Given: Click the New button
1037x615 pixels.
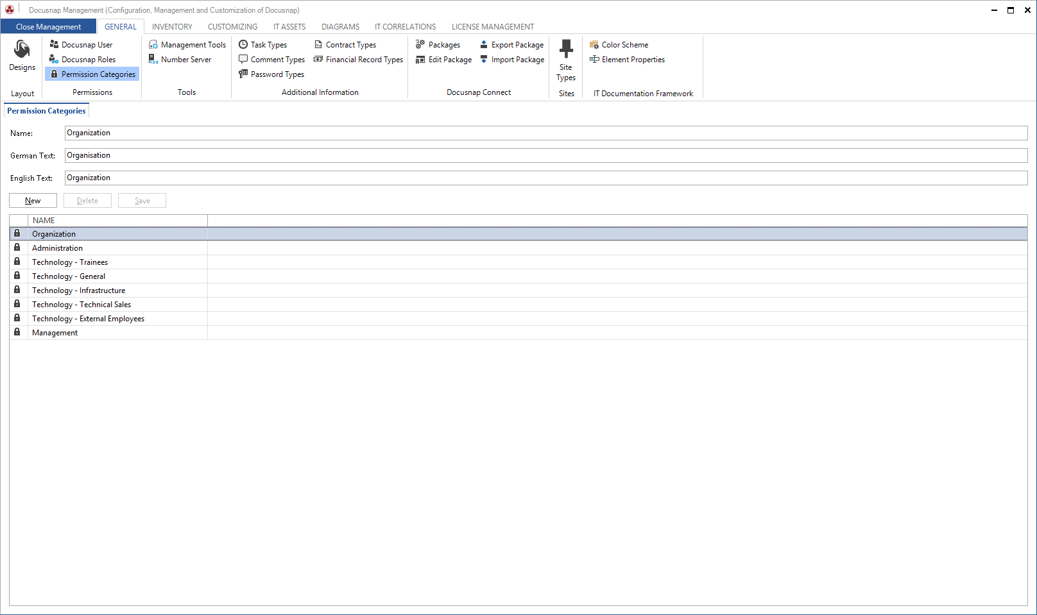Looking at the screenshot, I should click(33, 201).
